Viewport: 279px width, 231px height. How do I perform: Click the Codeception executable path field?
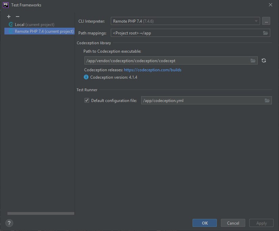[171, 61]
